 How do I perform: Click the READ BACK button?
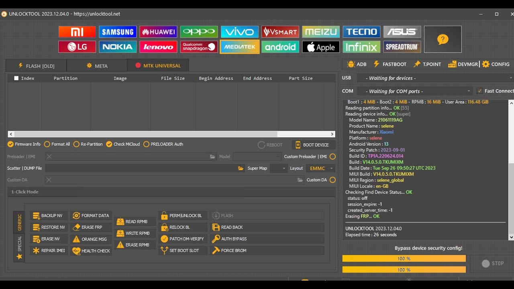[x=267, y=227]
